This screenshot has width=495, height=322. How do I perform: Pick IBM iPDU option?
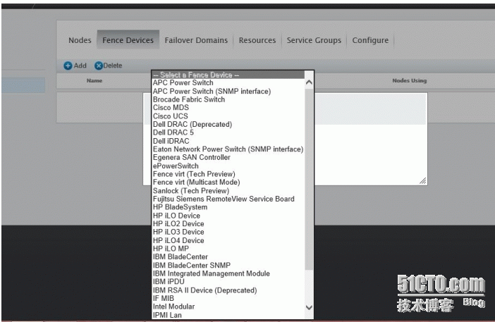[x=228, y=282]
